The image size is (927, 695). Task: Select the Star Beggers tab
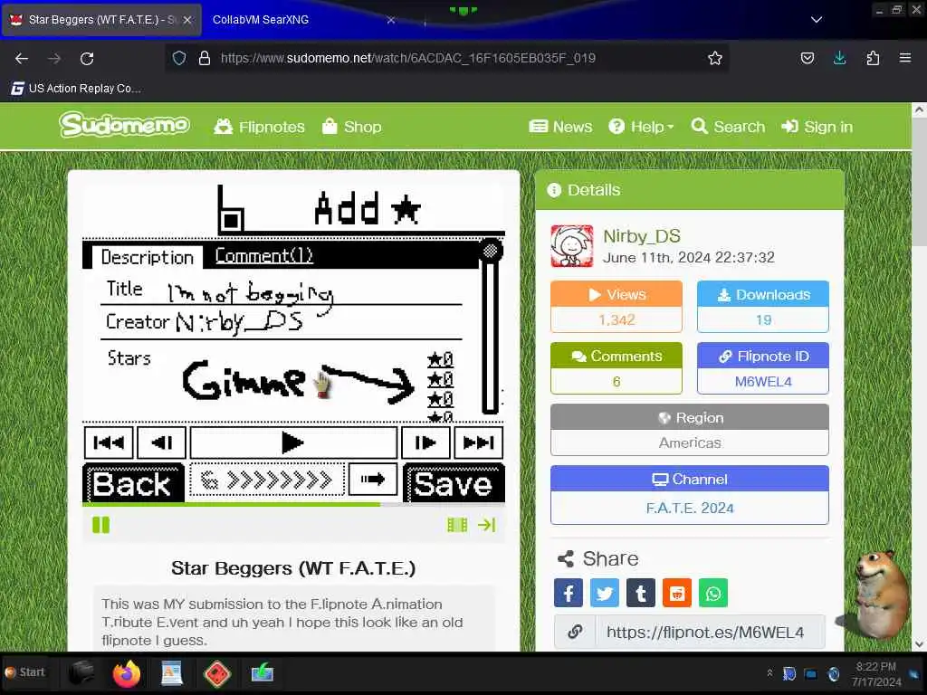(x=101, y=20)
